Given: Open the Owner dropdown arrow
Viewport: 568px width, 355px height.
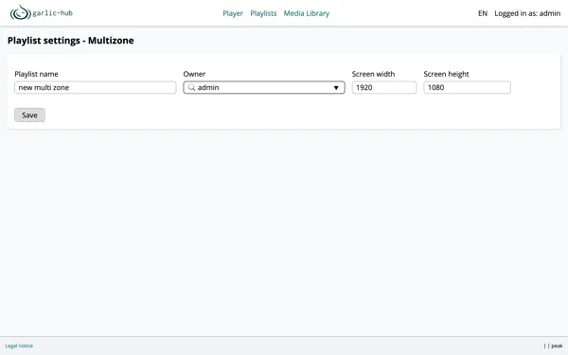Looking at the screenshot, I should [336, 88].
